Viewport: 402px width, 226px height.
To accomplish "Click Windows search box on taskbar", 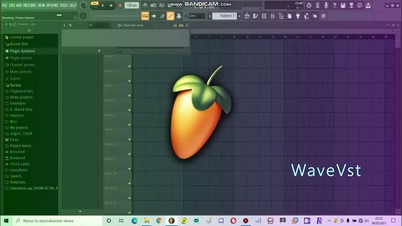I will (x=58, y=221).
